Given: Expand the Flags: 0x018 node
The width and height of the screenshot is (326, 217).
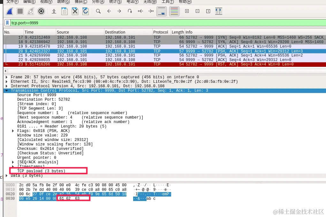Looking at the screenshot, I should (13, 131).
